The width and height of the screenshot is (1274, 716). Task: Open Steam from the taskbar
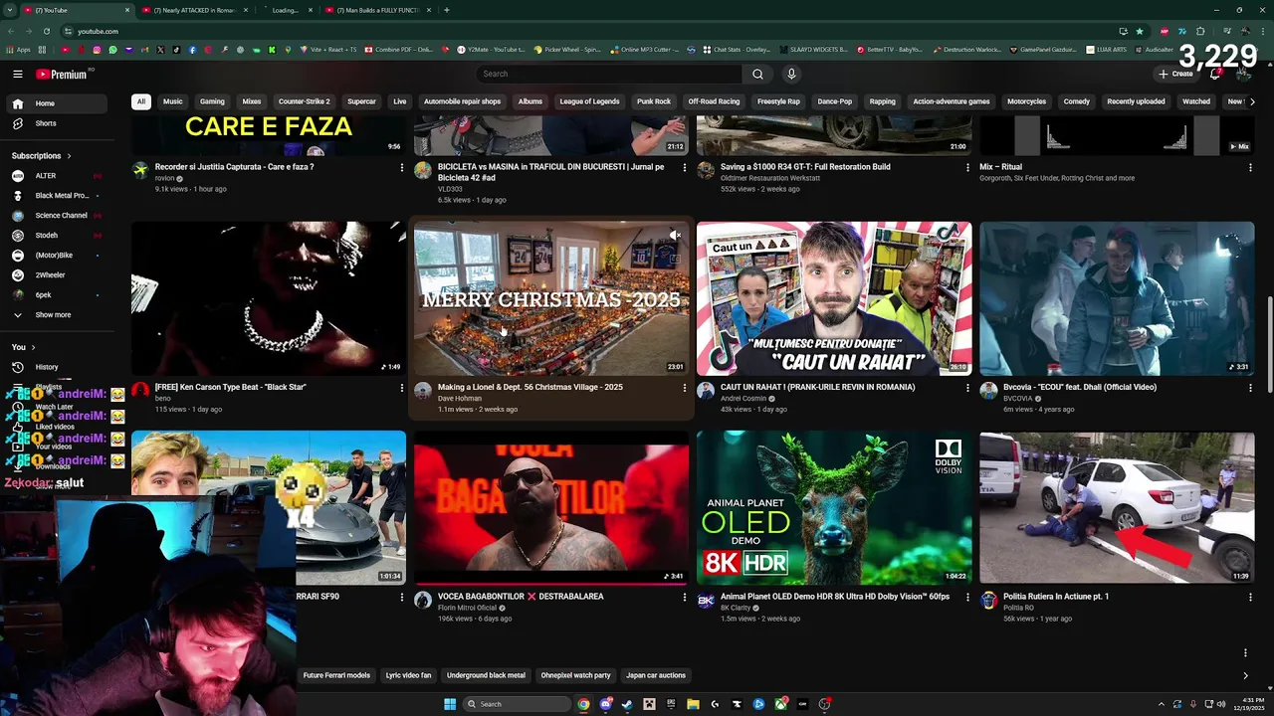(627, 704)
